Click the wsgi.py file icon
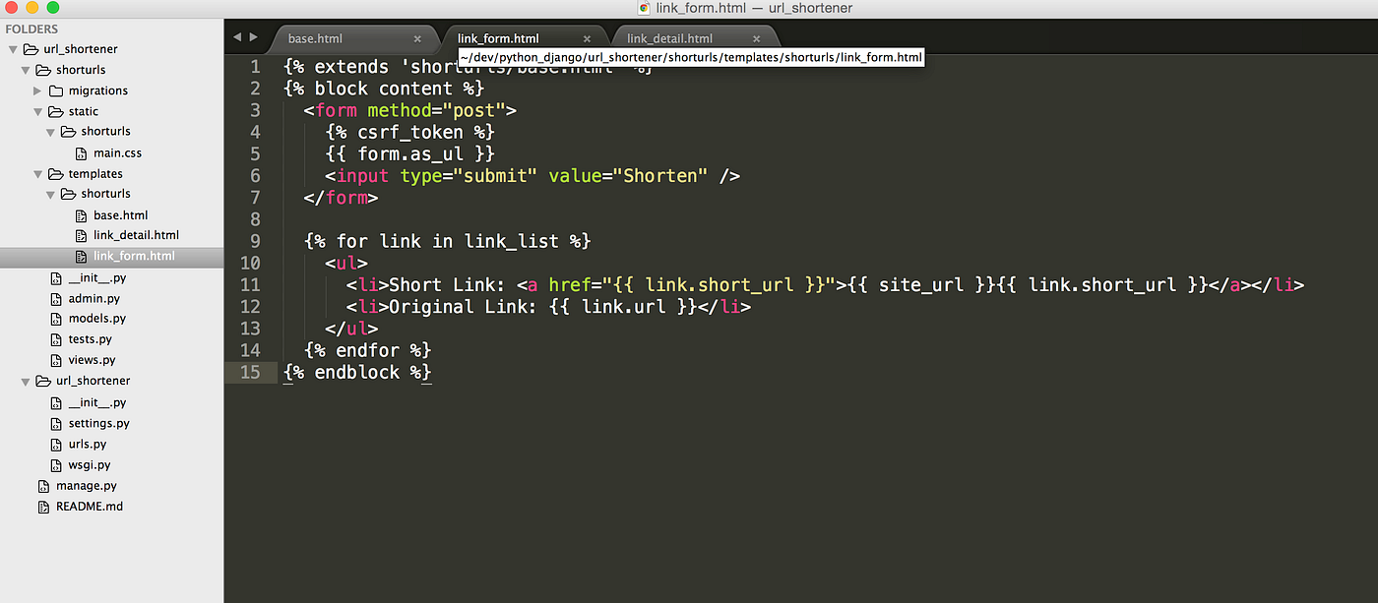Viewport: 1378px width, 603px height. [x=58, y=464]
